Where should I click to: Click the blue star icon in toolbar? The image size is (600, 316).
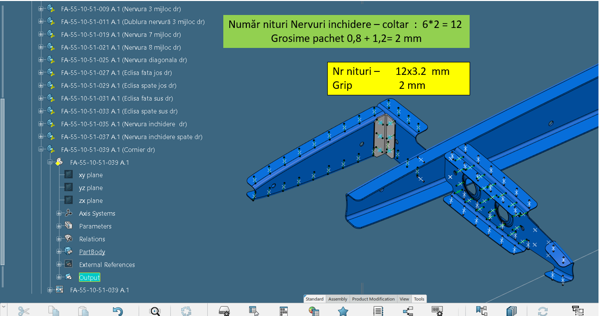343,311
